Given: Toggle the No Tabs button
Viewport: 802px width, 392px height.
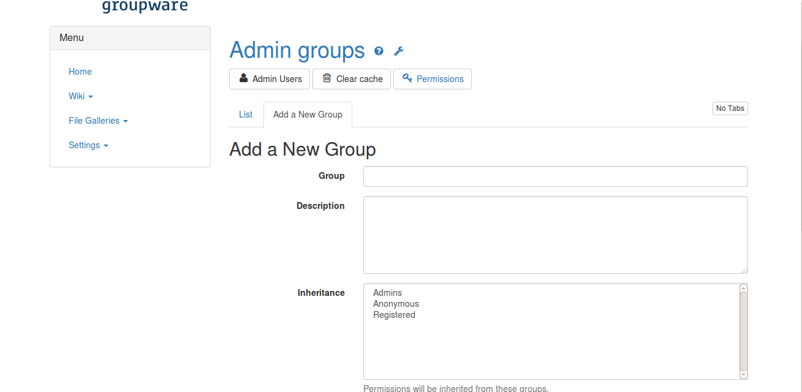Looking at the screenshot, I should click(730, 108).
